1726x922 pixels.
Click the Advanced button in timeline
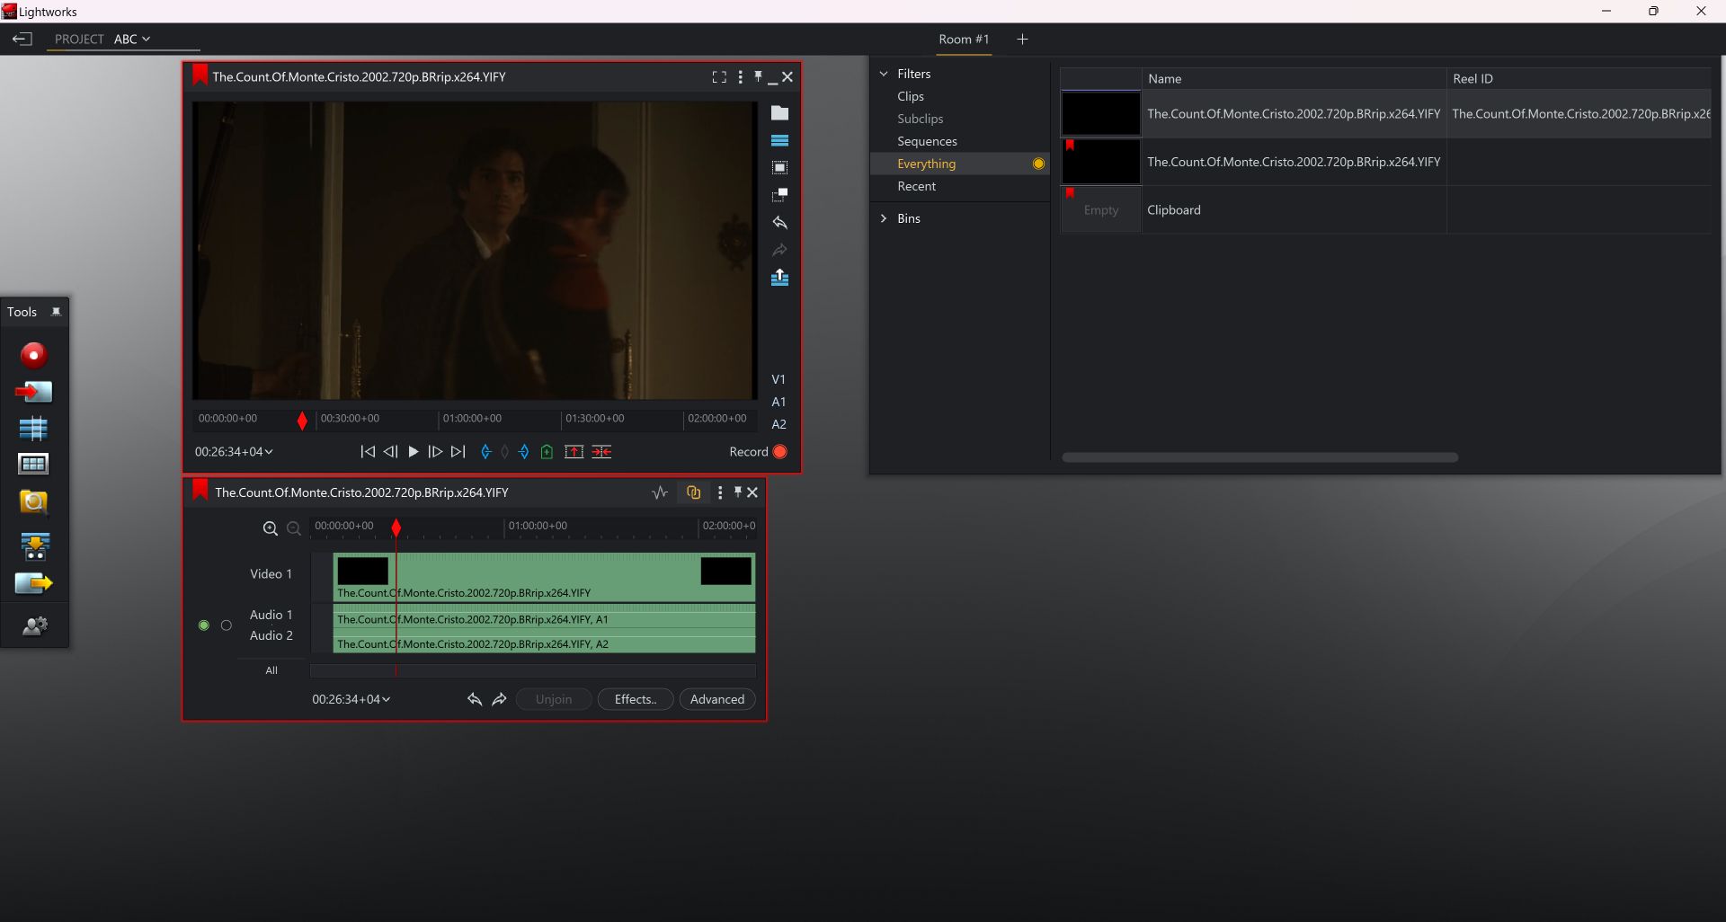(x=717, y=699)
